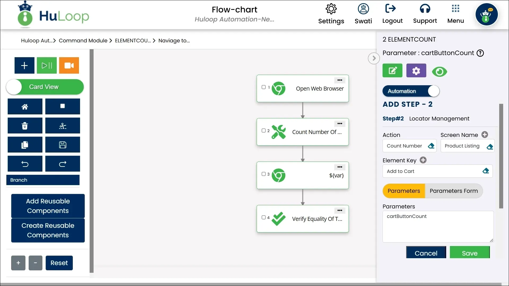Click the undo arrow icon
The width and height of the screenshot is (509, 286).
pyautogui.click(x=25, y=164)
